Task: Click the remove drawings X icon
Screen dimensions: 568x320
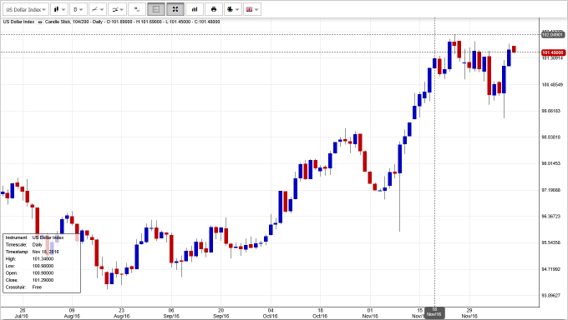Action: 137,9
